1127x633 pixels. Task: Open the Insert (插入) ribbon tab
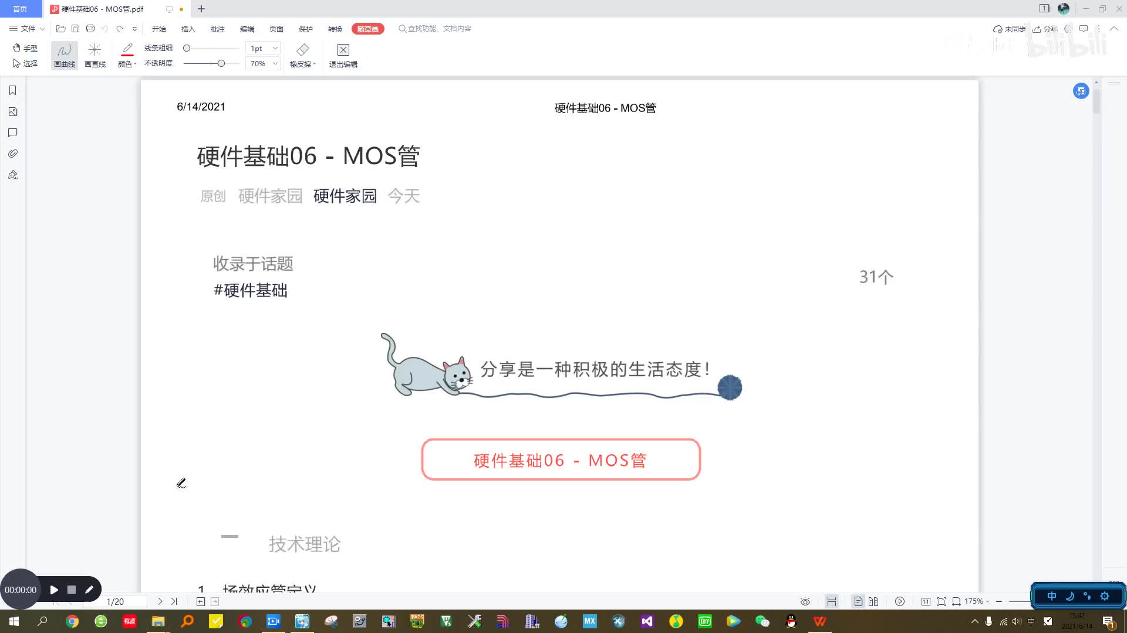pyautogui.click(x=188, y=29)
